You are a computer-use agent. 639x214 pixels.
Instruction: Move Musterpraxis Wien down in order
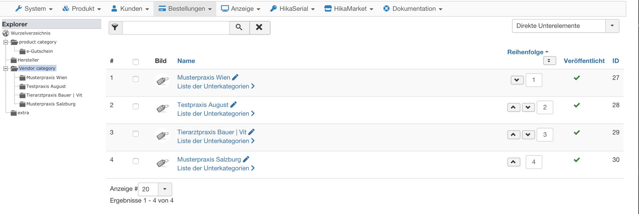pos(517,80)
